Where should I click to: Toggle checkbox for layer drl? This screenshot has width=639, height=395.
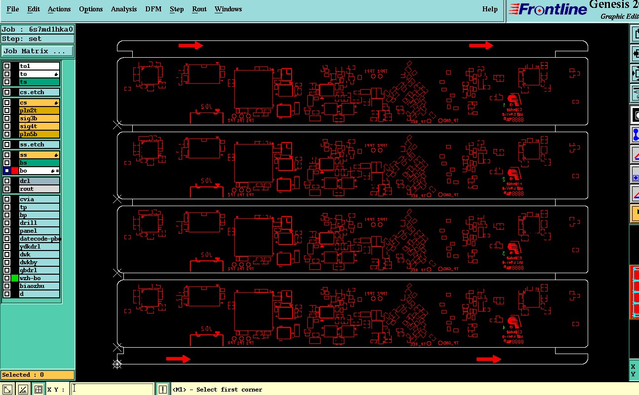point(7,181)
